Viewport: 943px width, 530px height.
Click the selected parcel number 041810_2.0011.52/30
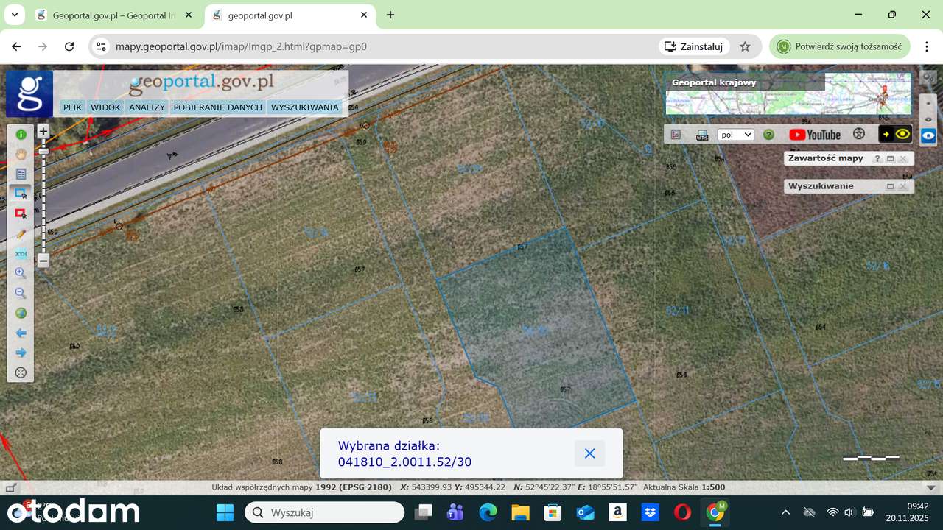pos(404,462)
